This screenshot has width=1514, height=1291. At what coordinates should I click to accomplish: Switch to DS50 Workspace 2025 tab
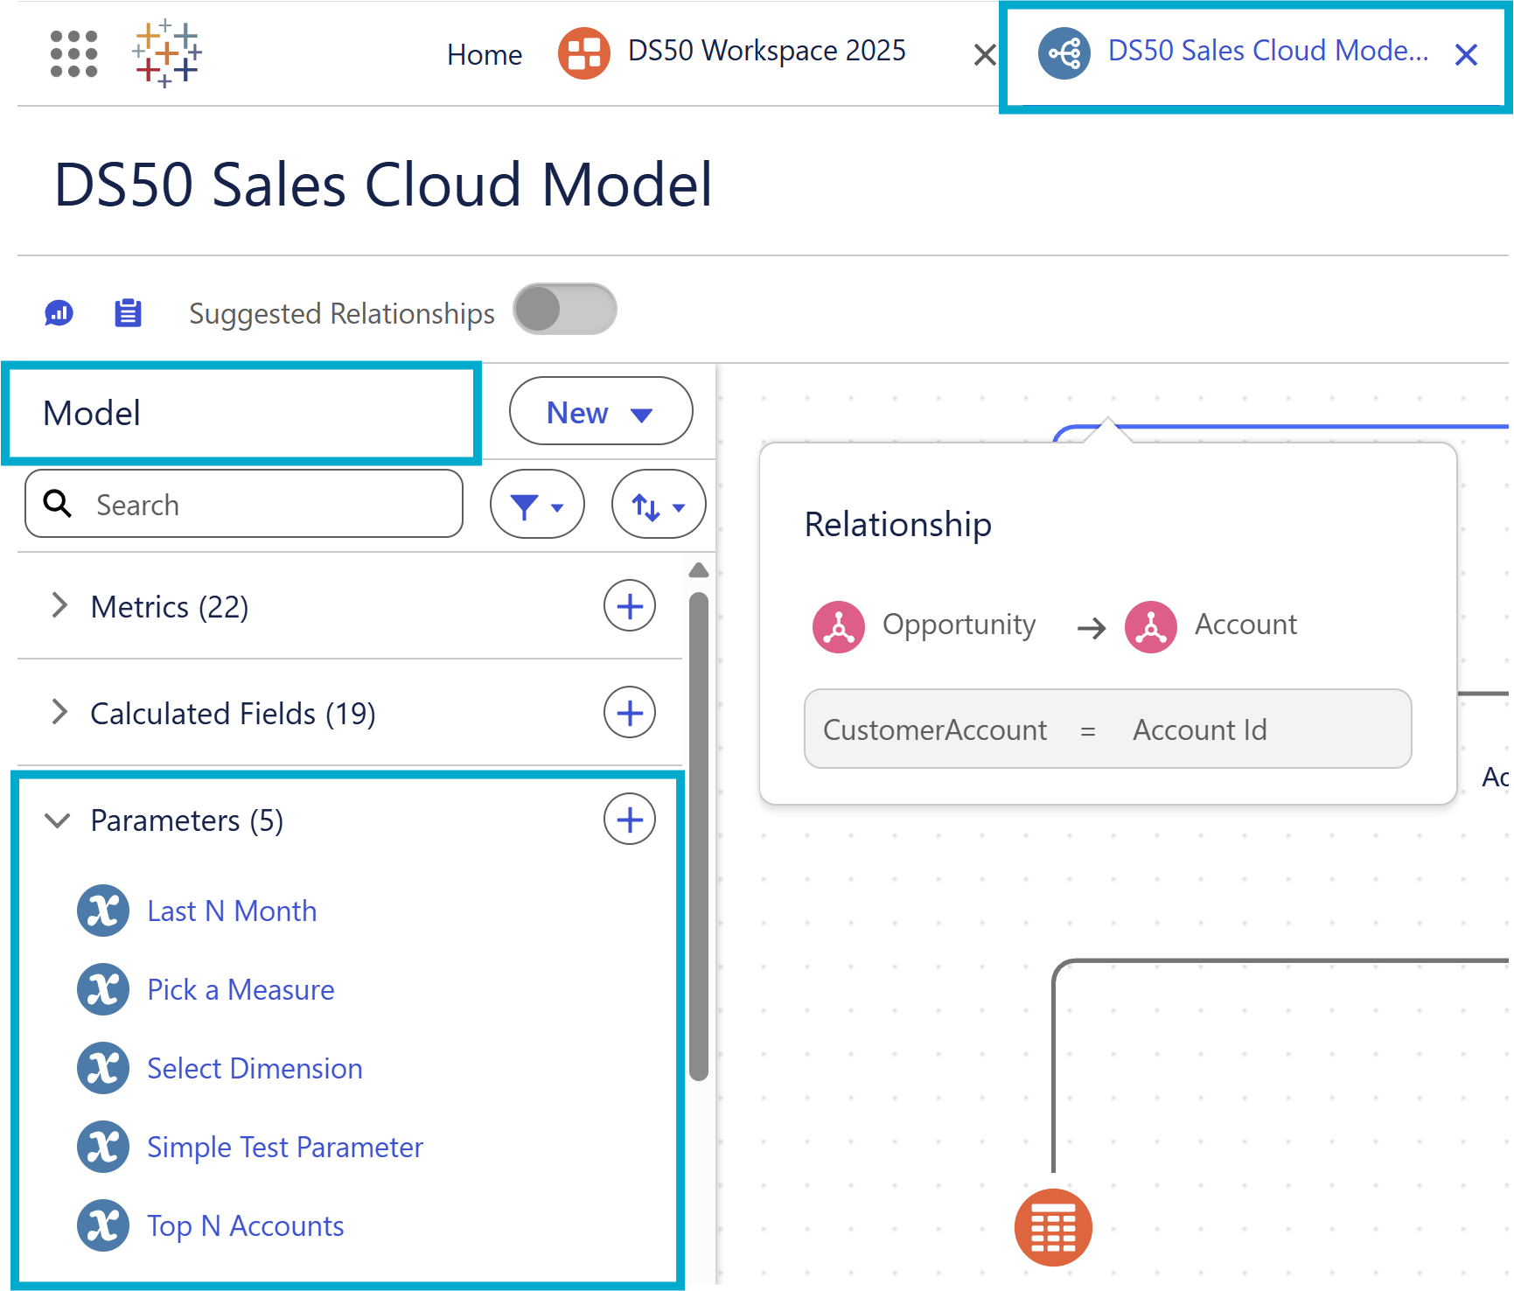click(766, 51)
